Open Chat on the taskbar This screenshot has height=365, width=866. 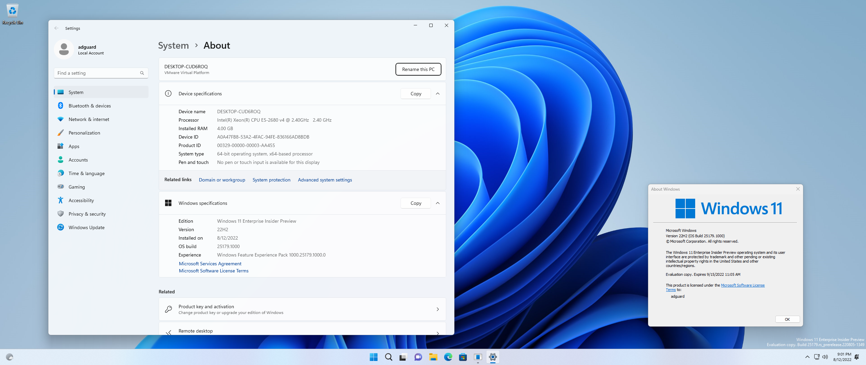[418, 357]
